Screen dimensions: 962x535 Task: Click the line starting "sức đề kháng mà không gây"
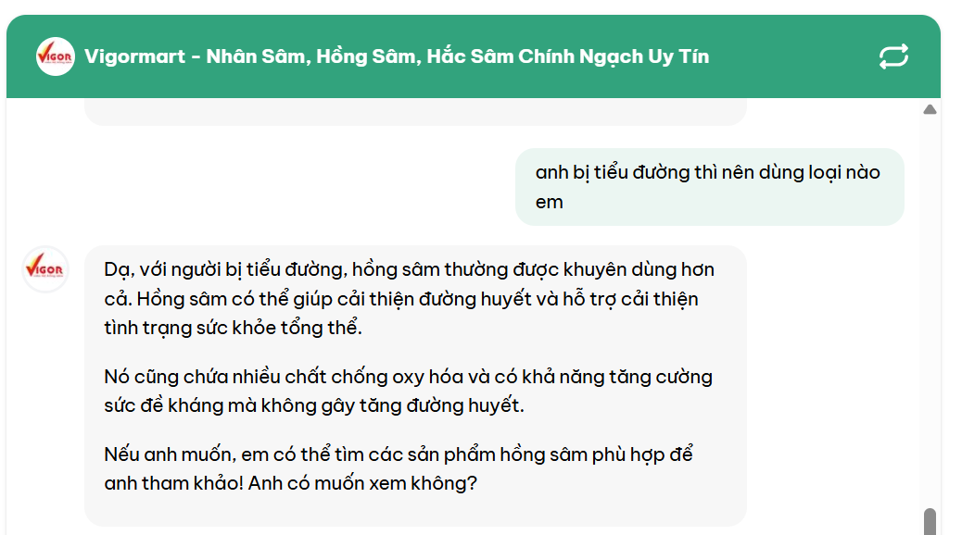tap(314, 406)
